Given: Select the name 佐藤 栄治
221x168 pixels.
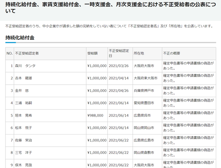Looking at the screenshot, I should pyautogui.click(x=23, y=140).
